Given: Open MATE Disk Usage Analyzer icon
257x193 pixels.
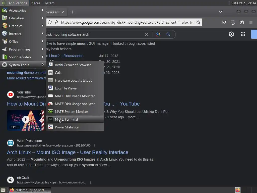Looking at the screenshot, I should [50, 104].
